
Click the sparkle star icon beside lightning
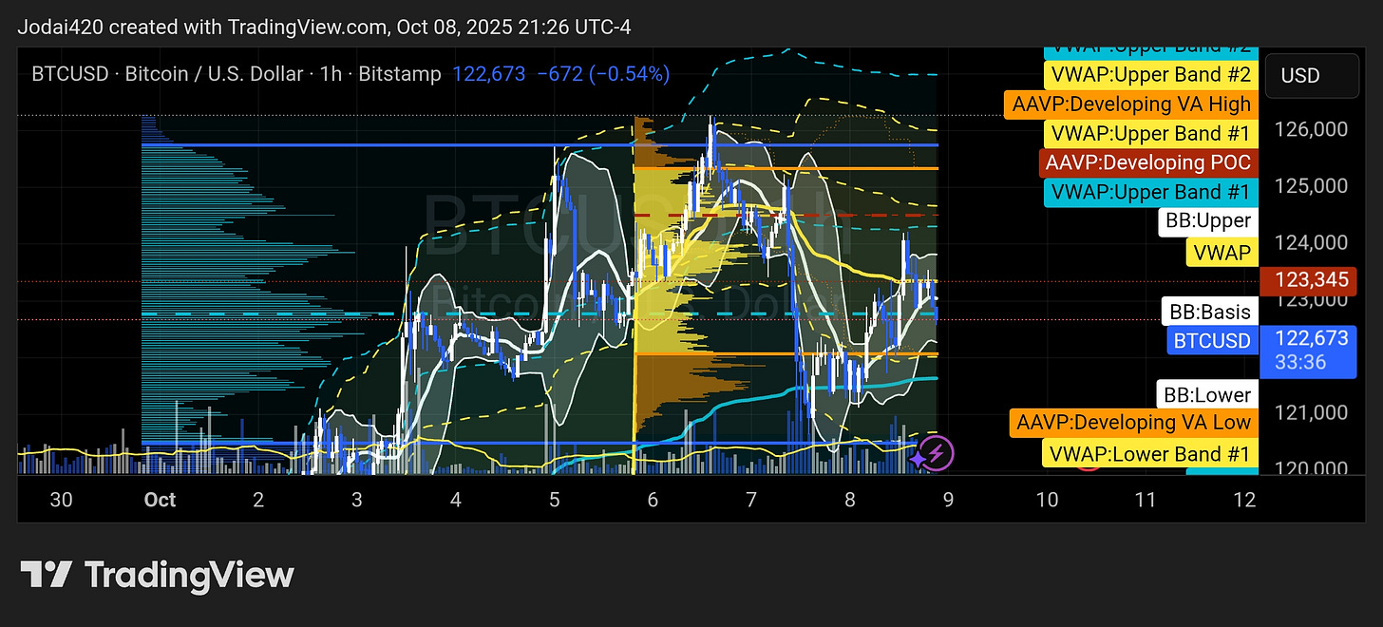coord(918,458)
